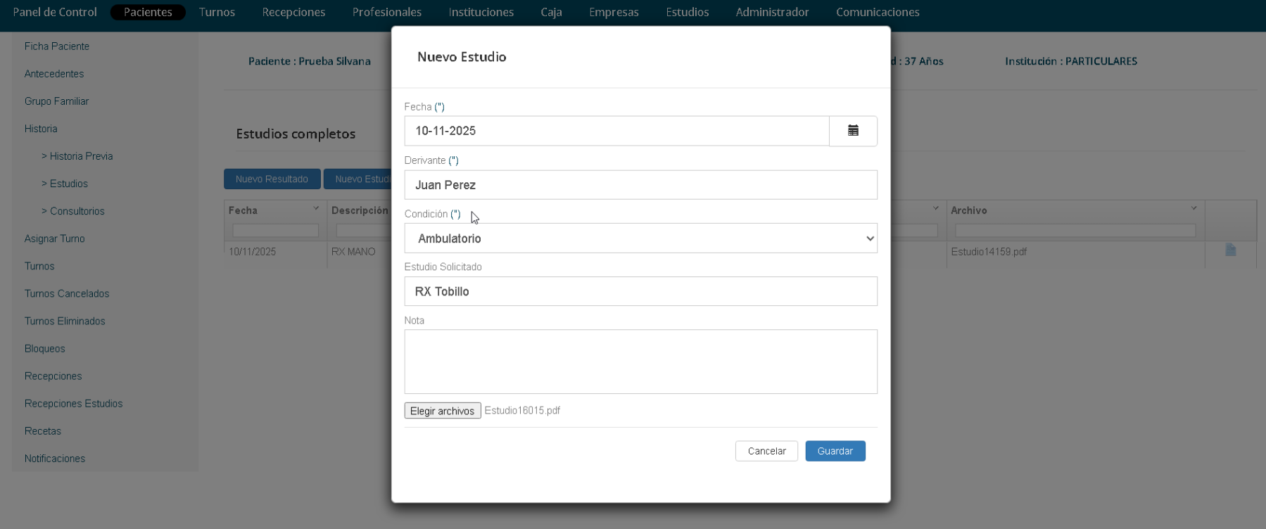Viewport: 1266px width, 529px height.
Task: Go to the Caja menu item
Action: 551,12
